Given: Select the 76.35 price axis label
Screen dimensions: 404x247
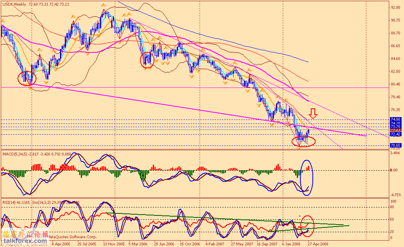Looking at the screenshot, I should (396, 110).
